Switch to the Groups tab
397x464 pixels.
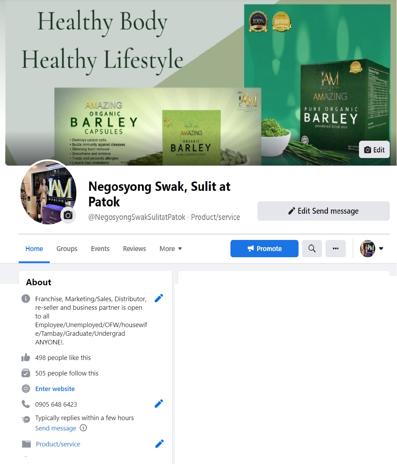[x=67, y=249]
